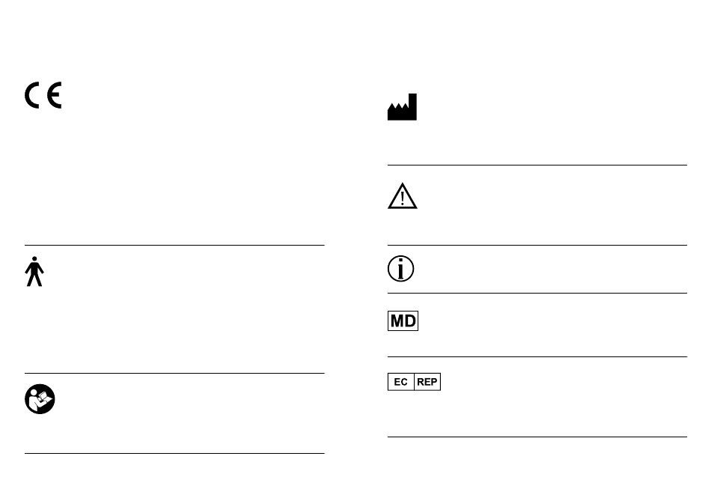This screenshot has height=480, width=711.
Task: Select the boxed MD medical device symbol
Action: [403, 320]
